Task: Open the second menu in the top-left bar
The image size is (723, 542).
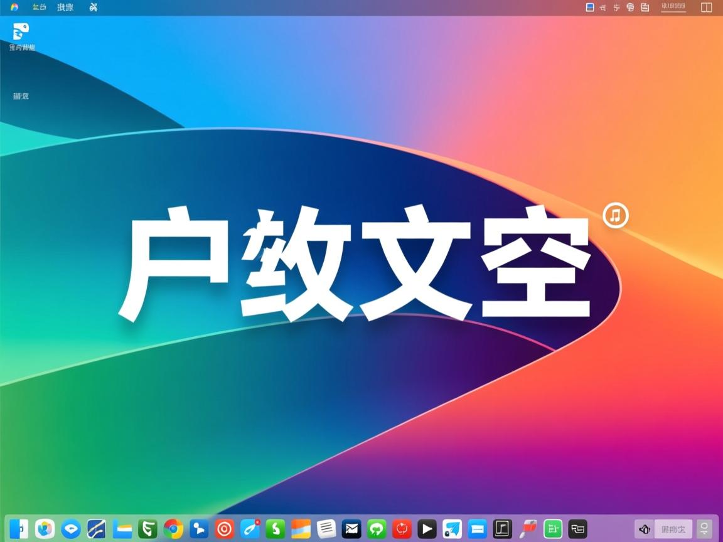Action: click(65, 8)
